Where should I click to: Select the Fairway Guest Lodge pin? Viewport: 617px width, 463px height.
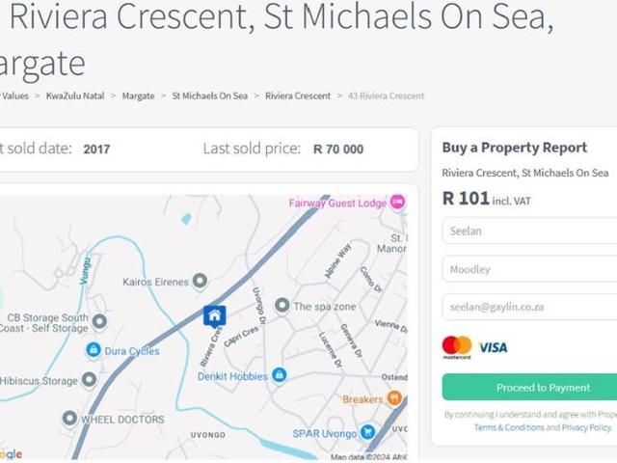pyautogui.click(x=397, y=203)
